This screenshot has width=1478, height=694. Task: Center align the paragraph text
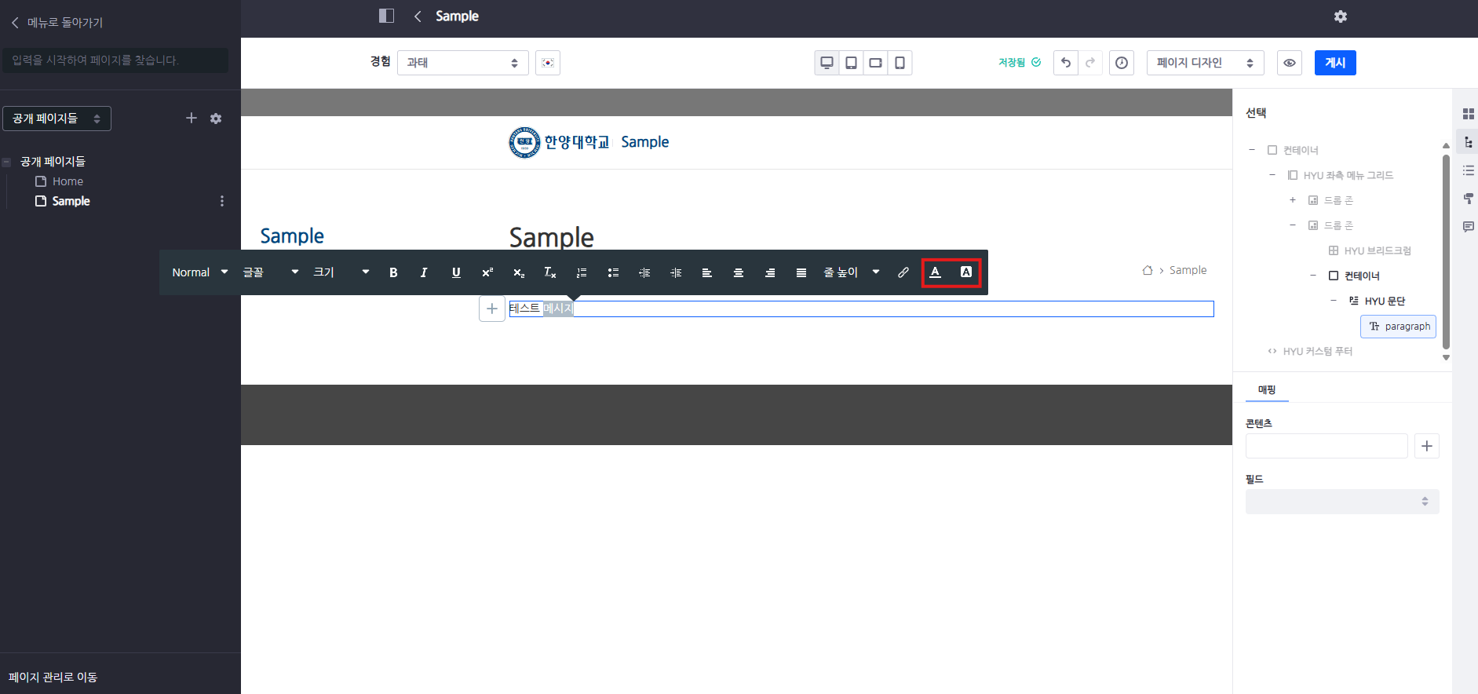[739, 272]
